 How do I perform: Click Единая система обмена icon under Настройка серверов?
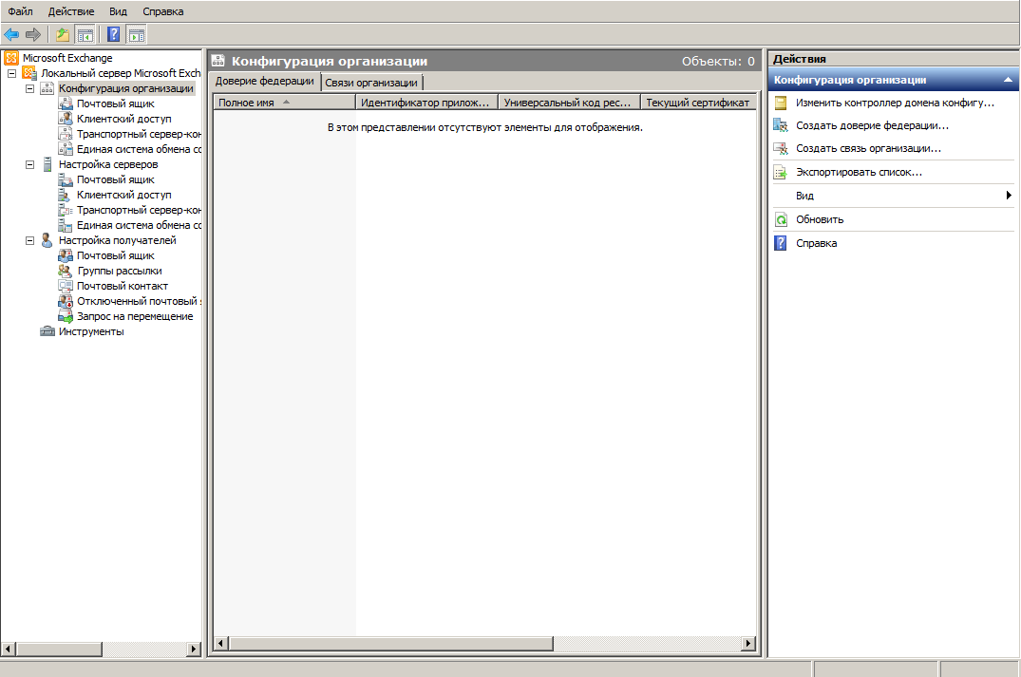(66, 225)
